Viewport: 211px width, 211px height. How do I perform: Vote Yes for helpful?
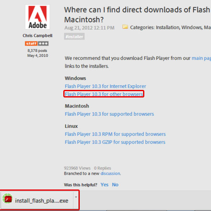click(x=104, y=184)
